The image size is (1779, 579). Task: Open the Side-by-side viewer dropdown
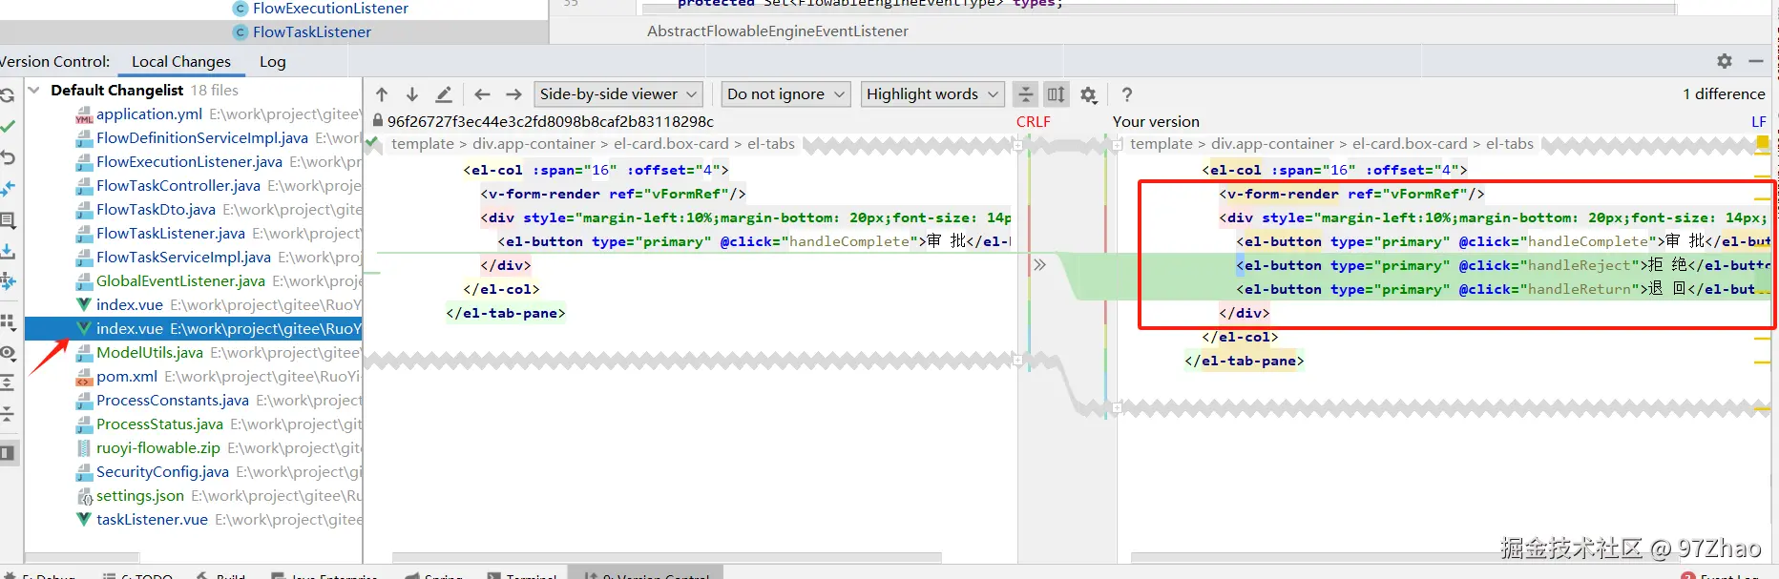[618, 94]
